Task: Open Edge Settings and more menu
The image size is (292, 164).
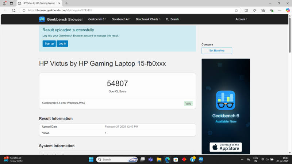Action: [x=280, y=10]
